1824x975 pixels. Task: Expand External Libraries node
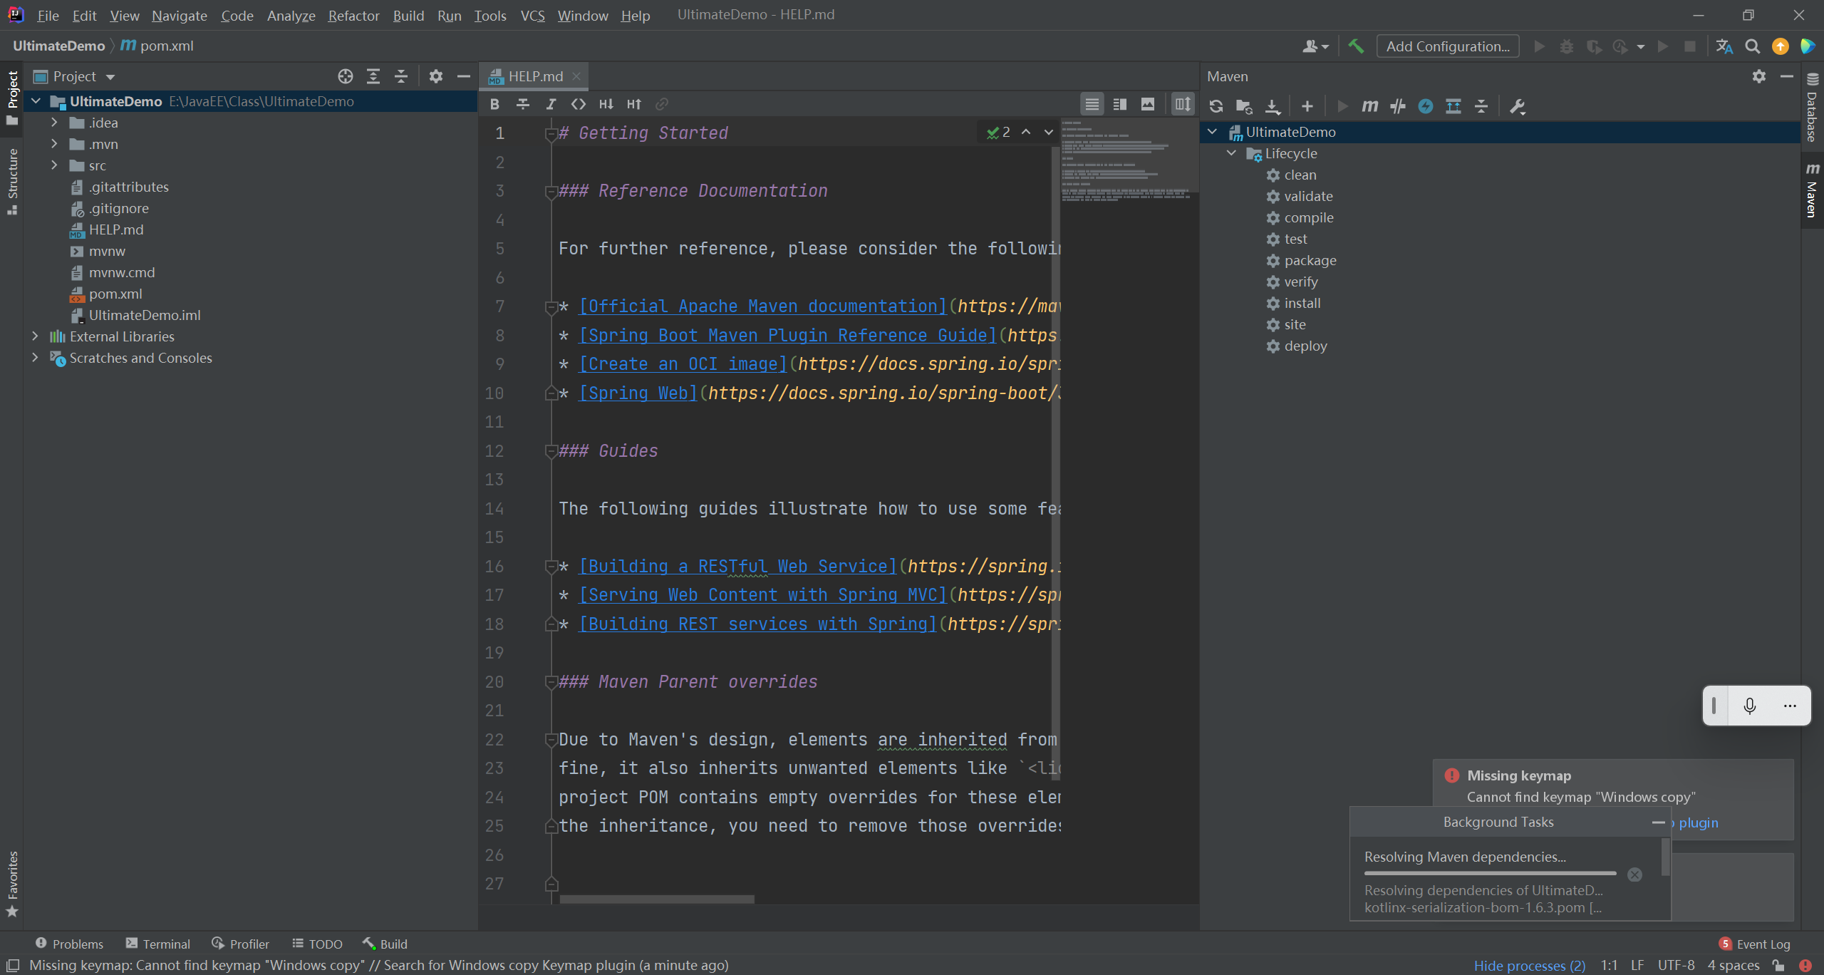click(x=35, y=336)
